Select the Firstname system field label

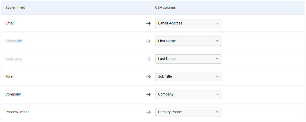(x=13, y=41)
